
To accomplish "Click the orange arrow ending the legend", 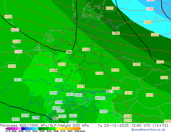I will pyautogui.click(x=80, y=128).
